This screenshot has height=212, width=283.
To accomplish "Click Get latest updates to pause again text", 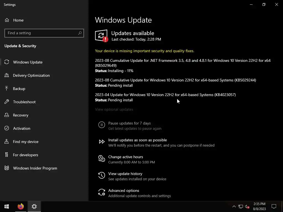I will click(x=135, y=128).
